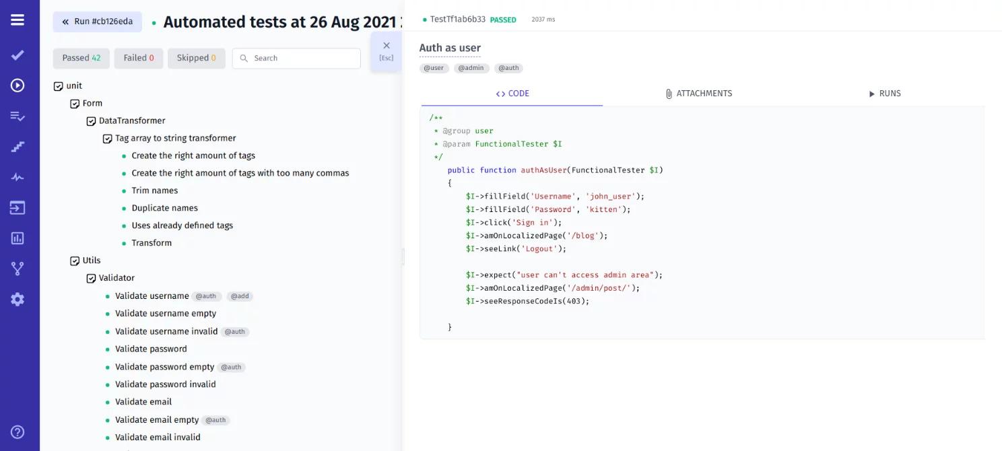
Task: Open the hamburger menu in sidebar
Action: [x=18, y=20]
